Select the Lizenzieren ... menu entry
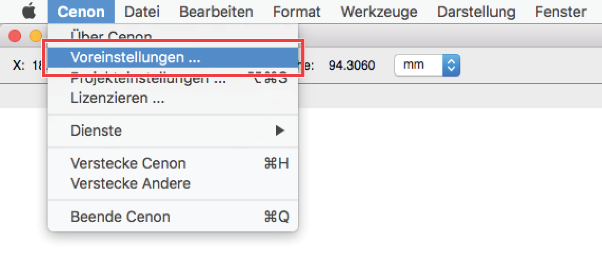Viewport: 602px width, 261px height. (x=173, y=98)
